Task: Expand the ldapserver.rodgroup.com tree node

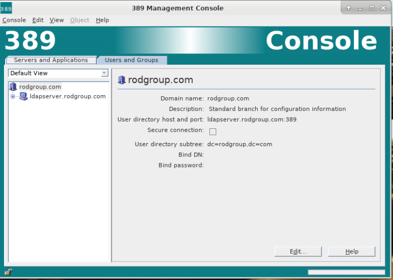Action: [13, 97]
